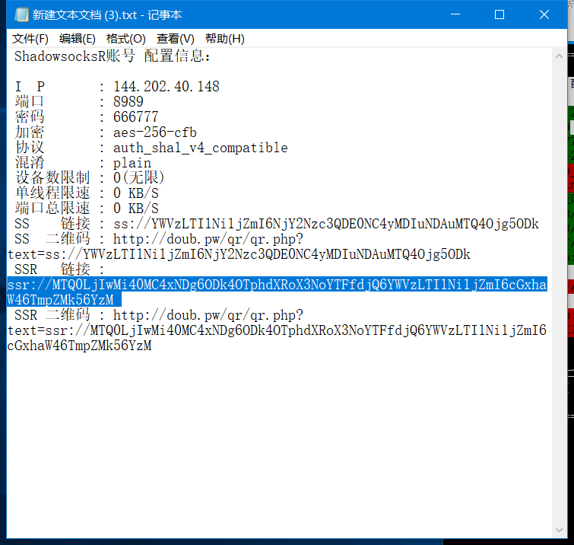574x545 pixels.
Task: Click the 端口总限速 0 KB/S value
Action: click(136, 209)
